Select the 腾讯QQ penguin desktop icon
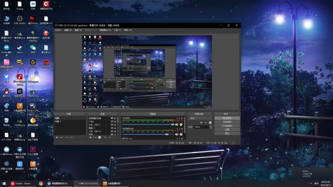Screen dimensions: 333x187 pos(7,93)
